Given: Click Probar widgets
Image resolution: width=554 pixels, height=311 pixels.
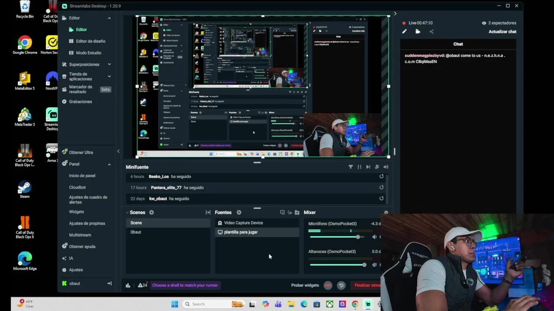Looking at the screenshot, I should pyautogui.click(x=305, y=285).
